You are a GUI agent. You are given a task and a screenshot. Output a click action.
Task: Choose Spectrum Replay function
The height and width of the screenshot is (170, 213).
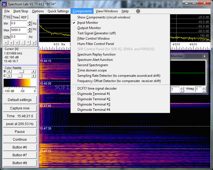[120, 54]
